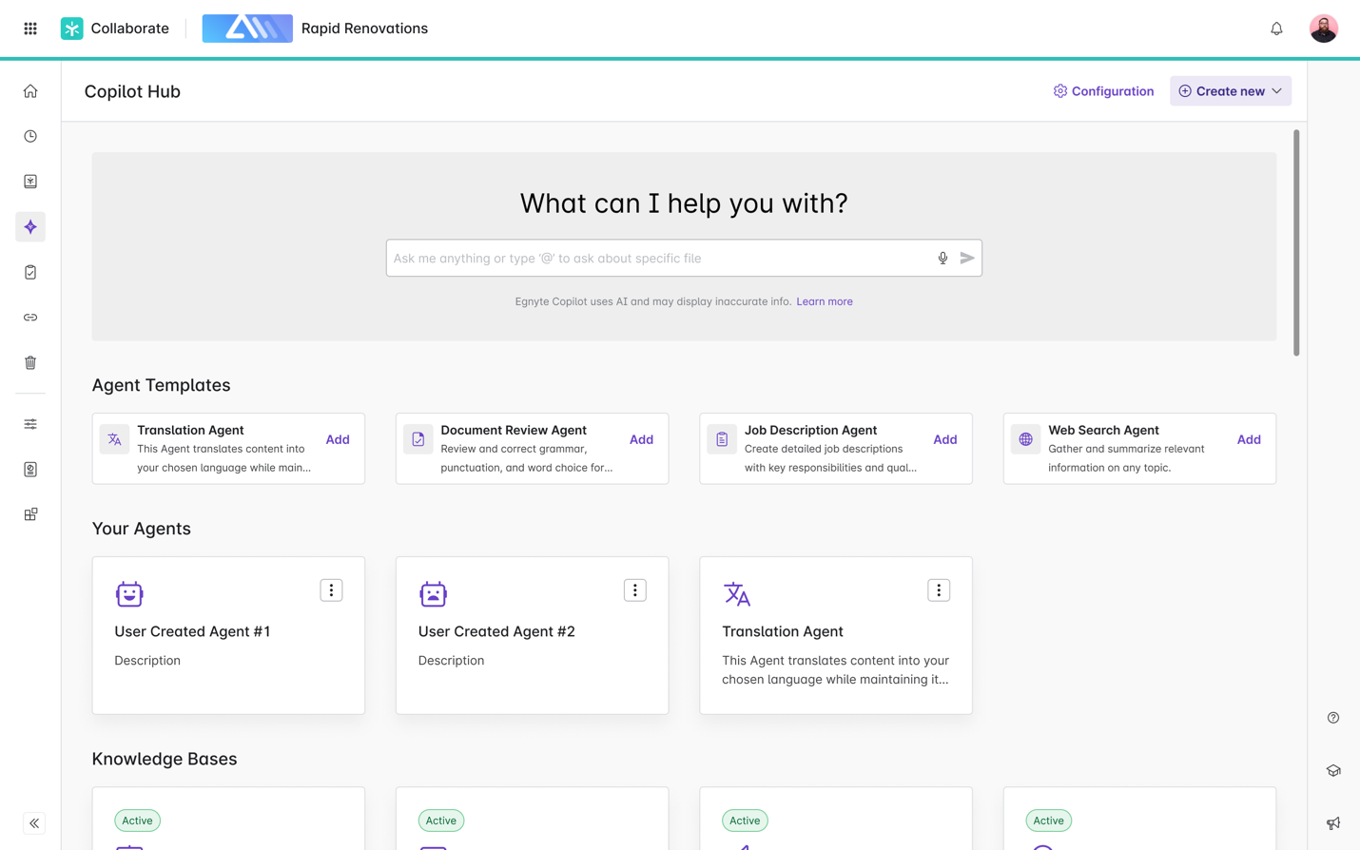Open options menu for Translation Agent card
The width and height of the screenshot is (1360, 850).
click(x=938, y=590)
